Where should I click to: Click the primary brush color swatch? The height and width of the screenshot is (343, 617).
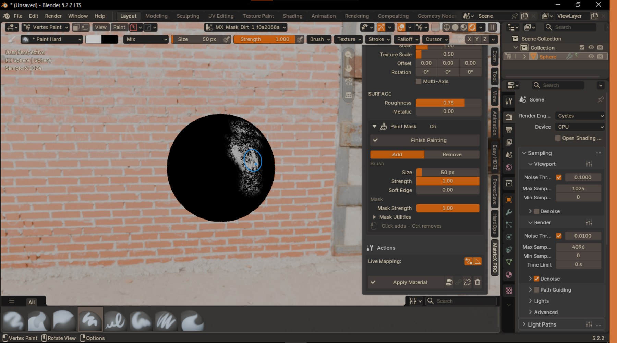pos(94,39)
